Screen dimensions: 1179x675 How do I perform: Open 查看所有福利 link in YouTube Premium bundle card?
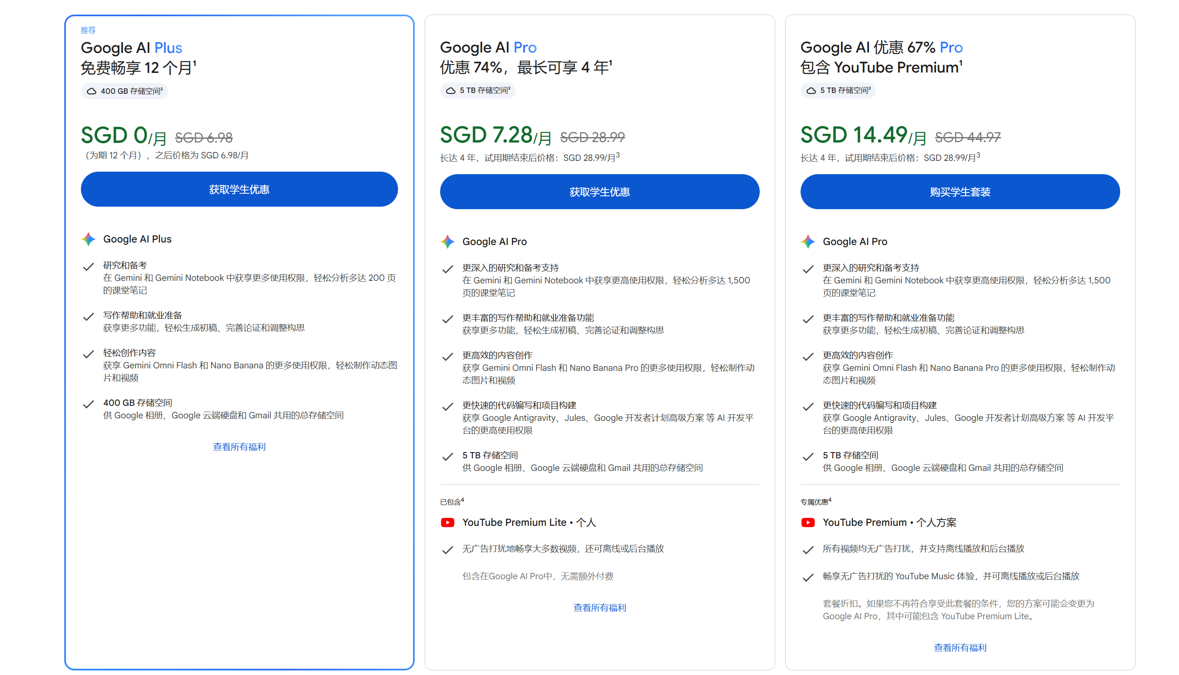(x=960, y=647)
